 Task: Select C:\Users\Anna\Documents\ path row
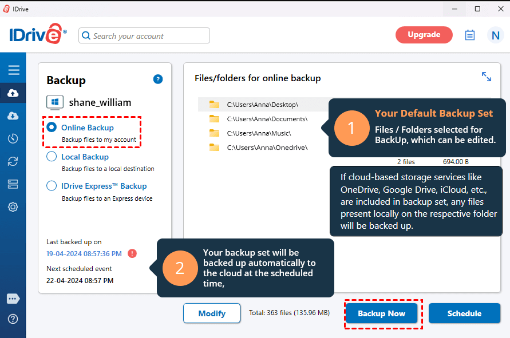coord(267,119)
